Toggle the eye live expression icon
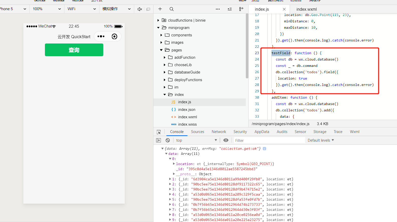This screenshot has width=397, height=222. [x=226, y=140]
